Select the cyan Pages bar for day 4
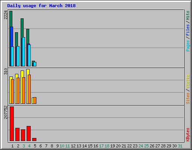 pyautogui.click(x=29, y=55)
